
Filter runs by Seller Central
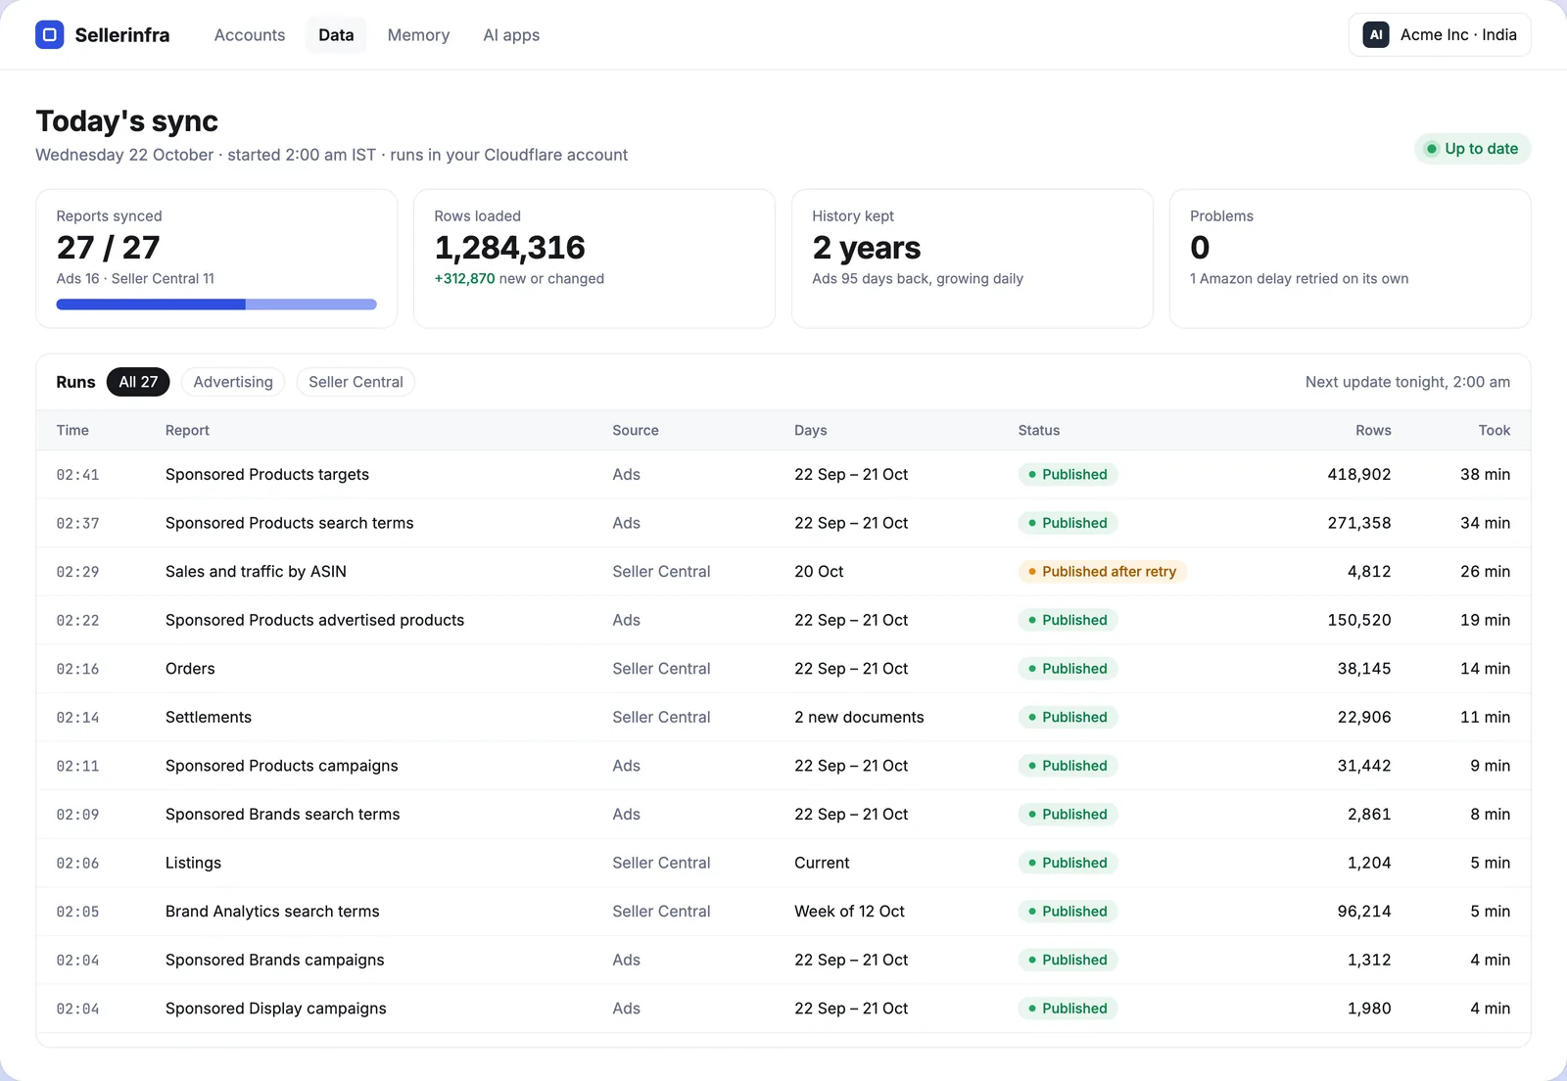tap(356, 382)
